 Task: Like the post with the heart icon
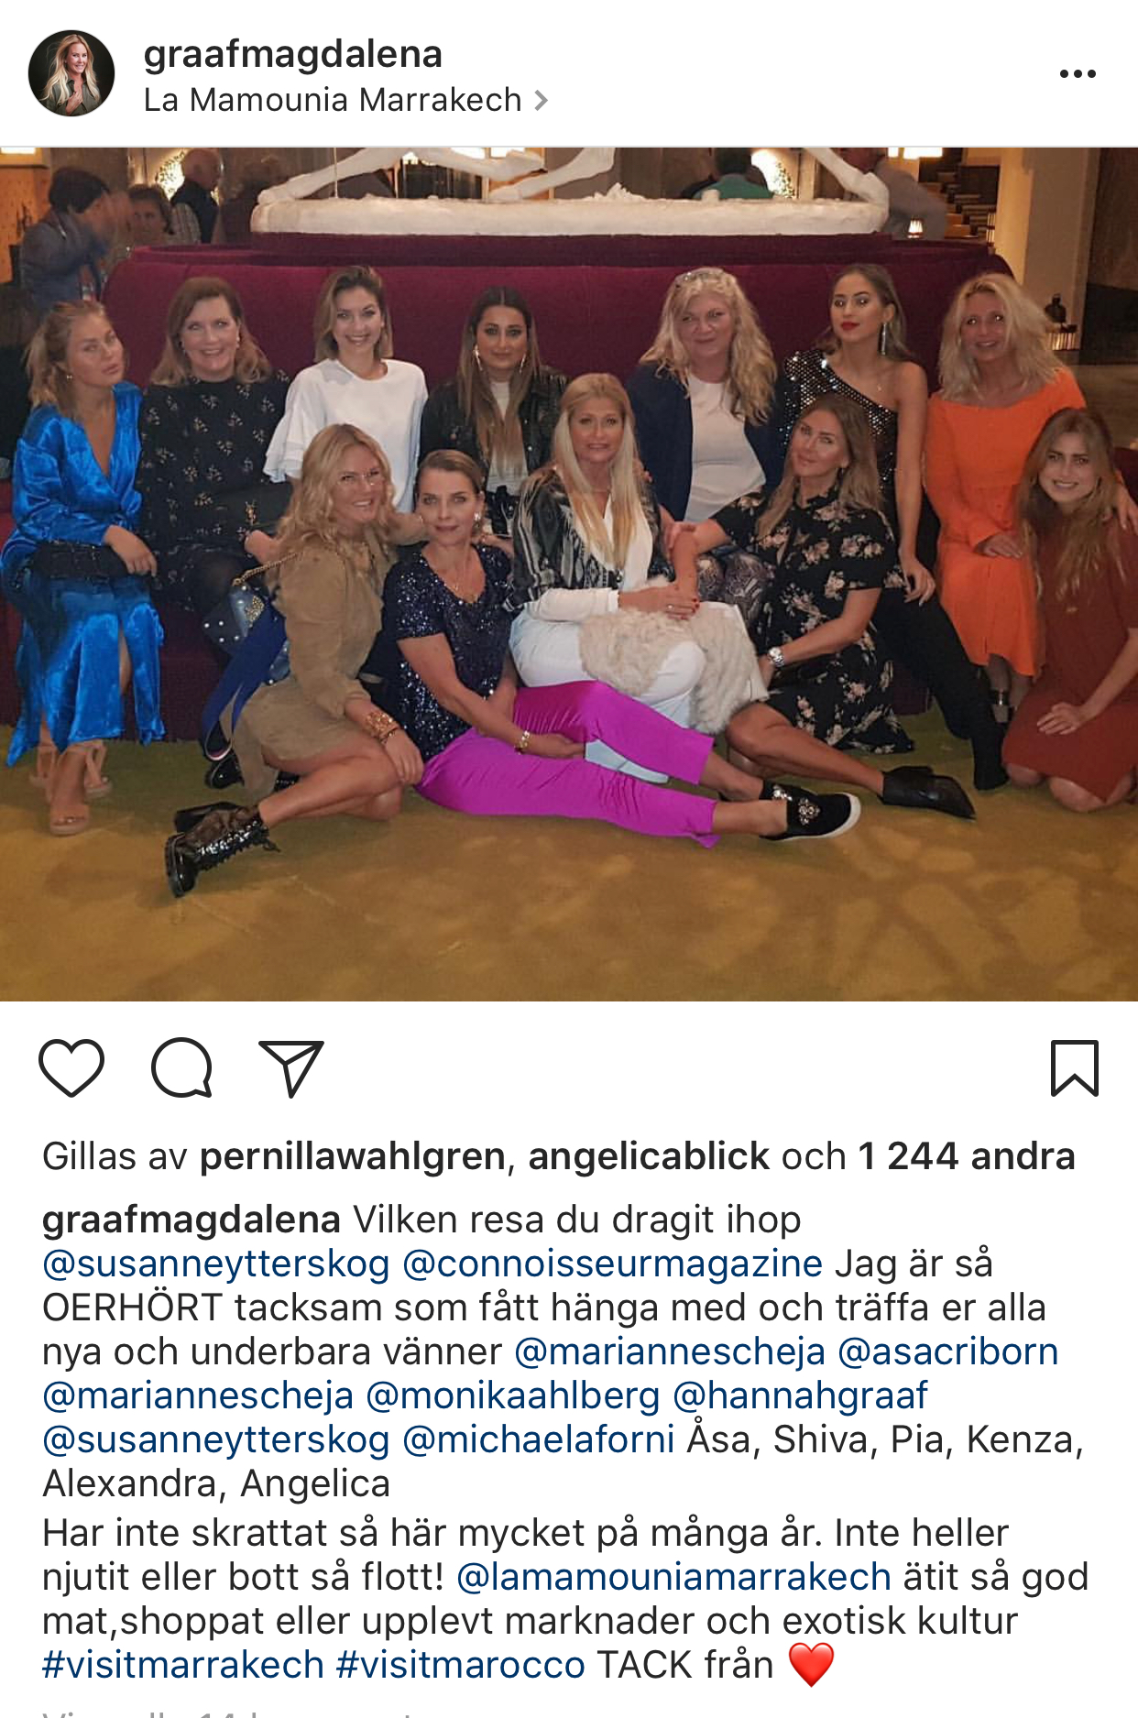[71, 1068]
